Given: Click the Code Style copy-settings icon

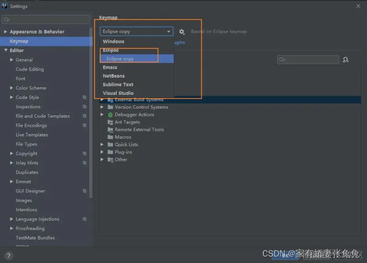Looking at the screenshot, I should pos(84,97).
